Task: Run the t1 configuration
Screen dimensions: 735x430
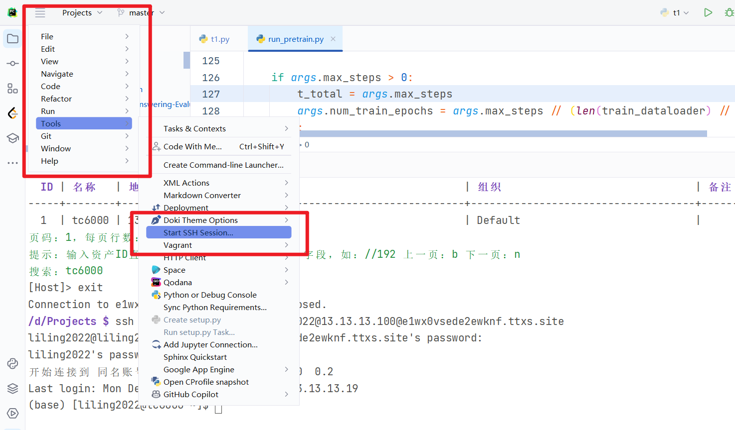Action: [708, 12]
